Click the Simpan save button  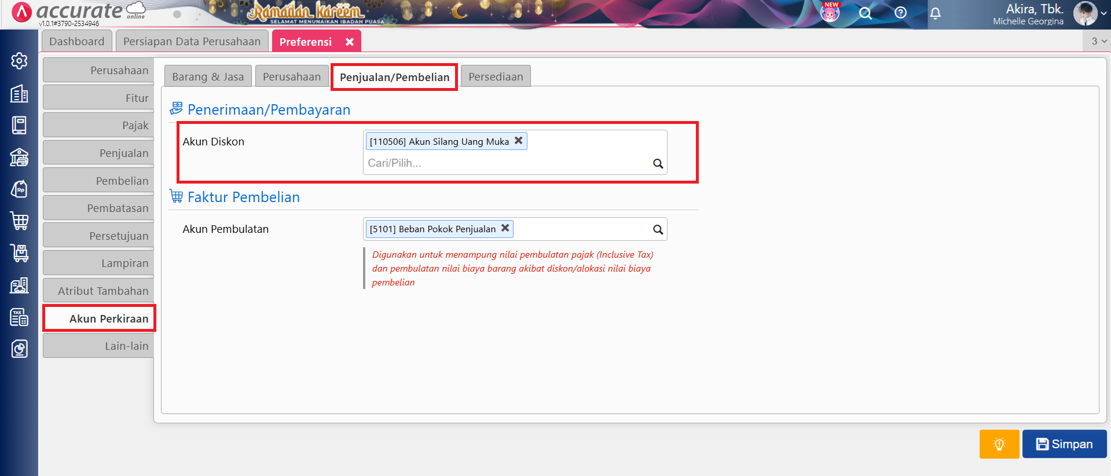tap(1064, 444)
